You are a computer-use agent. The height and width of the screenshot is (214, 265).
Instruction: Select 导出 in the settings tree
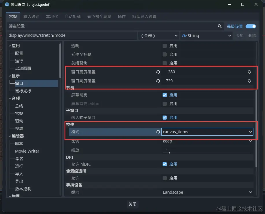click(19, 181)
